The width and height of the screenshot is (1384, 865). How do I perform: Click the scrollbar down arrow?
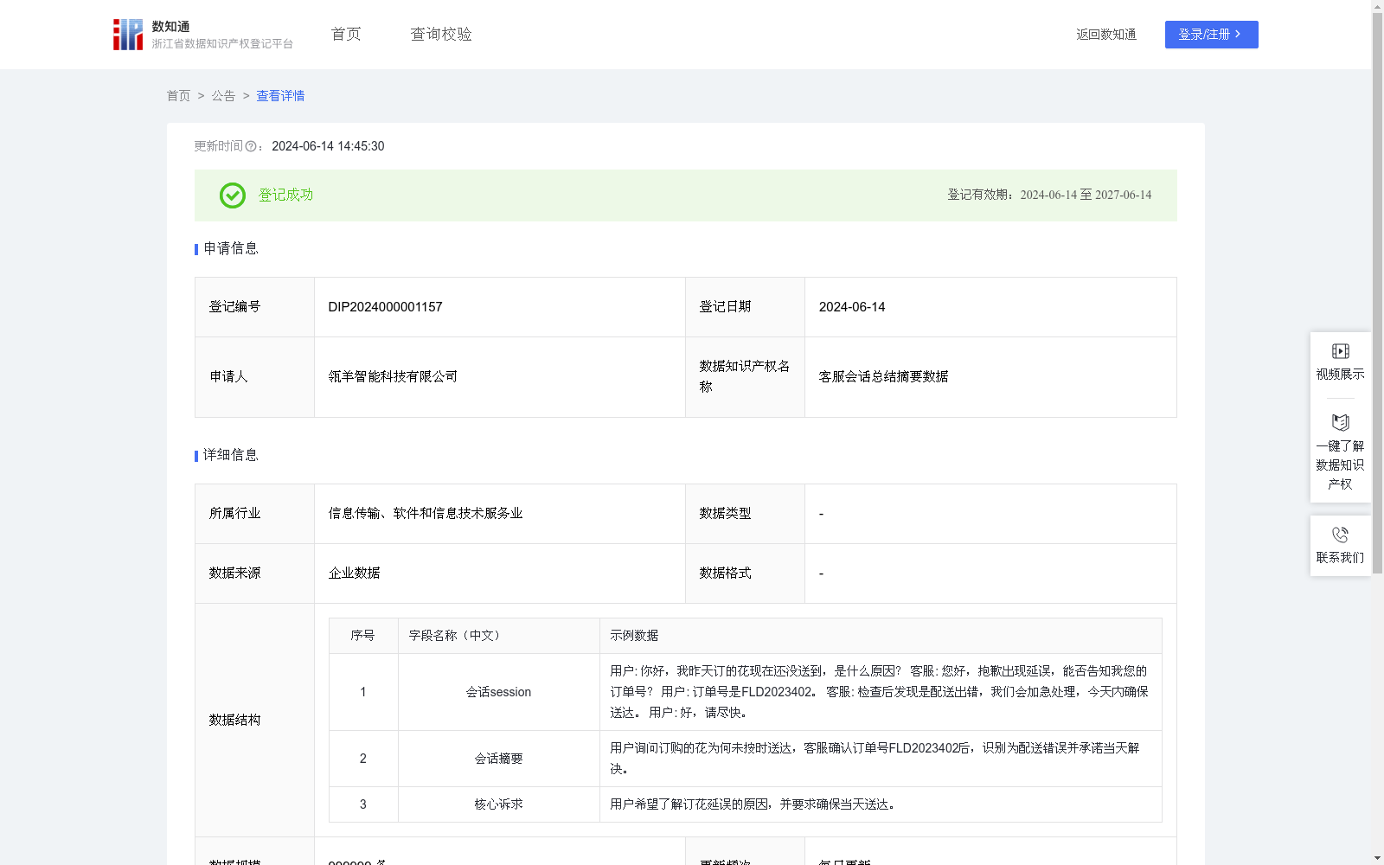coord(1377,858)
